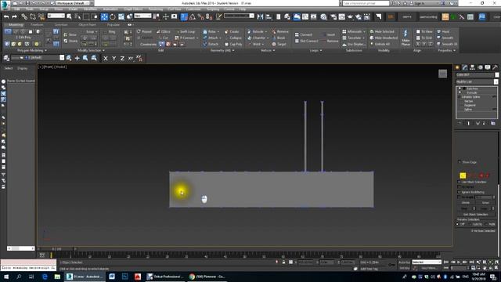The width and height of the screenshot is (501, 282).
Task: Toggle the 2D/3D Snaps icon
Action: tap(184, 16)
